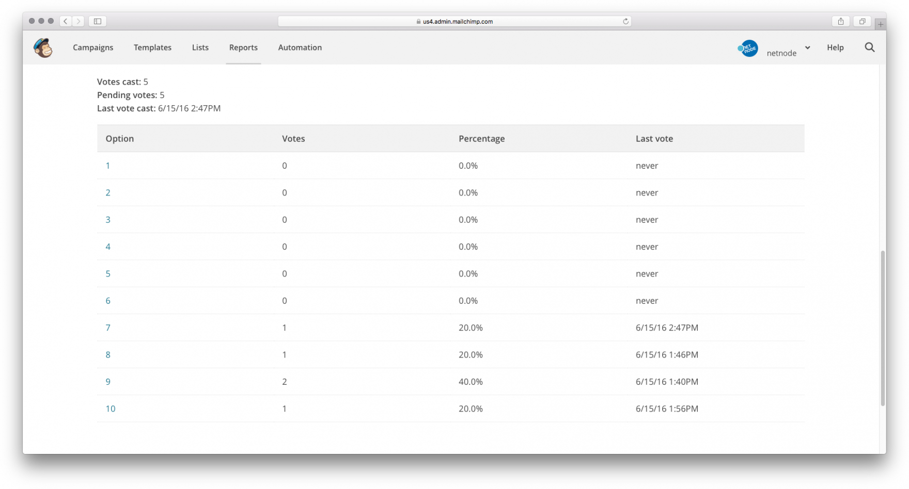Go to the Templates section
This screenshot has height=489, width=909.
point(152,47)
